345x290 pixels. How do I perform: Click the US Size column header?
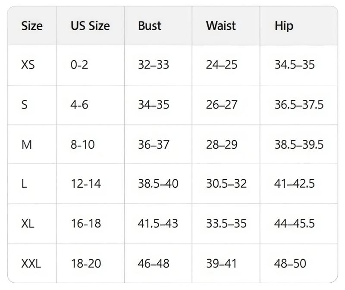[x=90, y=26]
